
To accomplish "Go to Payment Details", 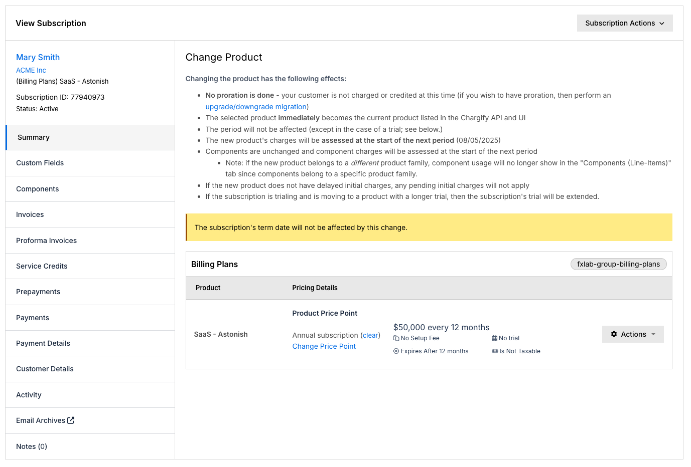I will (x=90, y=343).
